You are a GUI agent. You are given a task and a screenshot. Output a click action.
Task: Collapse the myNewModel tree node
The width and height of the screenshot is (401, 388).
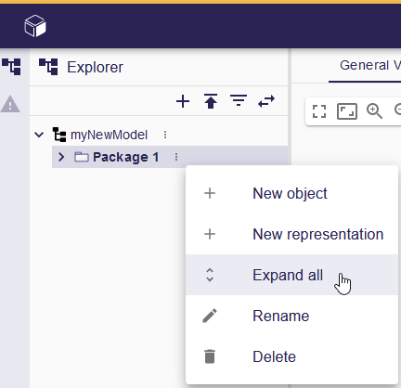click(x=39, y=135)
